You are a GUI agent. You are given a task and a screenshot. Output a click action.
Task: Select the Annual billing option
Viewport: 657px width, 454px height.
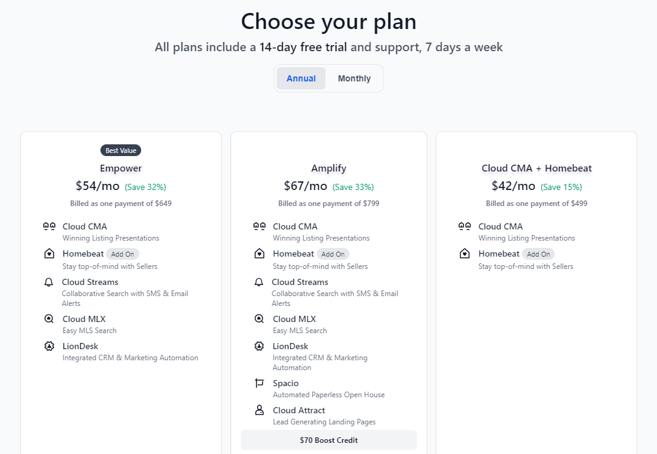301,78
